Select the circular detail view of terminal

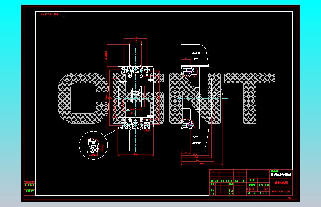click(93, 146)
